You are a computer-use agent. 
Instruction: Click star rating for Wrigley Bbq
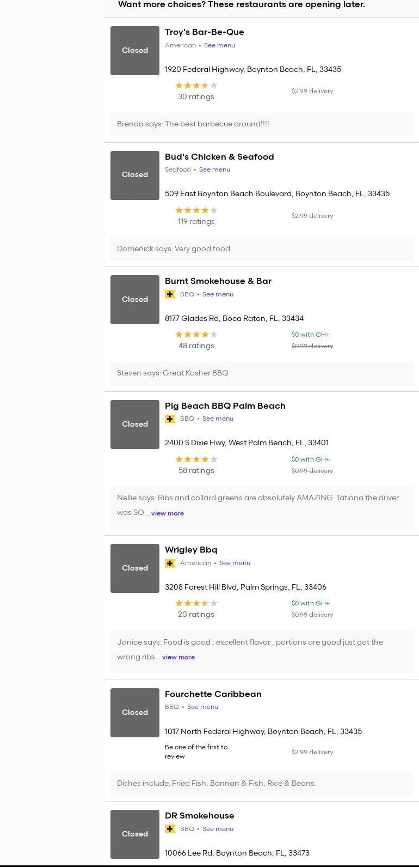pyautogui.click(x=196, y=603)
